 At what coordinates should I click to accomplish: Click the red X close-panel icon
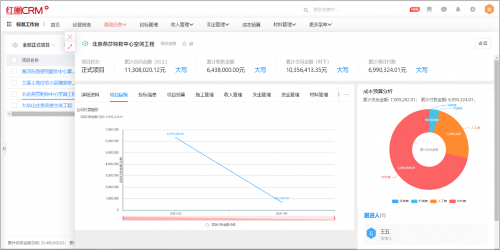(70, 37)
